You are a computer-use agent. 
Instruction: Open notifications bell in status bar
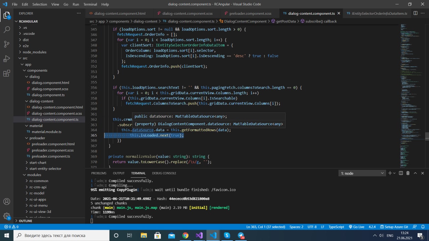[x=423, y=227]
